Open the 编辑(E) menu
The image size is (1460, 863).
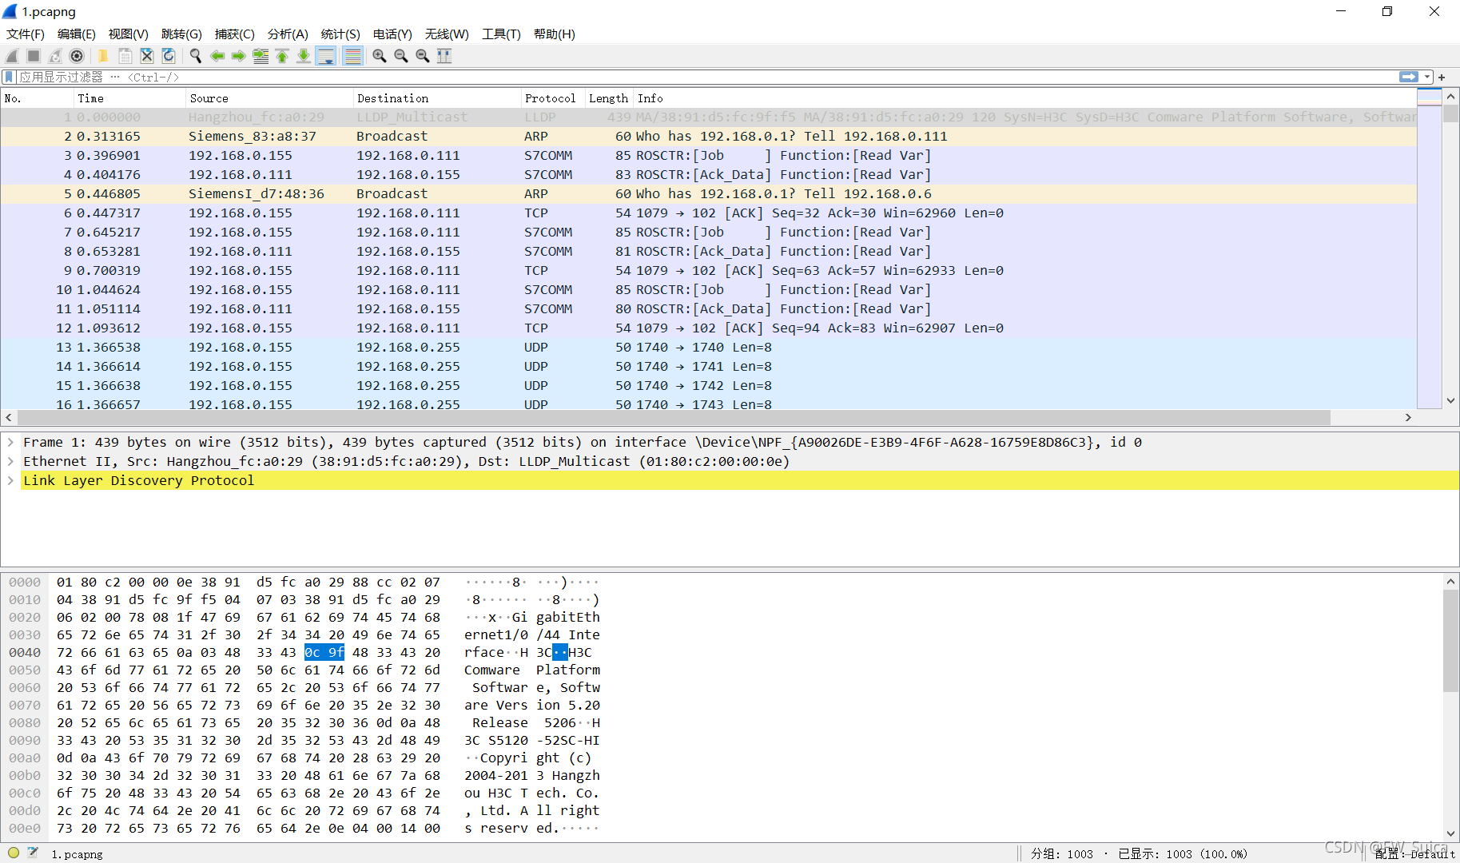(x=77, y=34)
